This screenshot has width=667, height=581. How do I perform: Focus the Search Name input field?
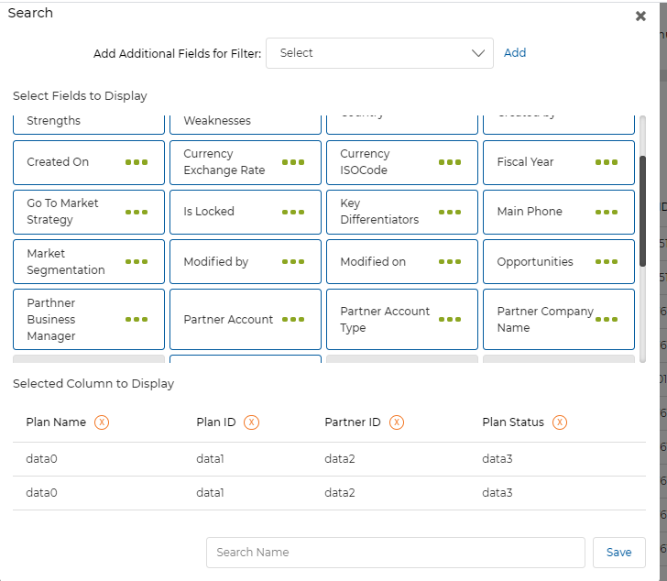click(x=396, y=552)
